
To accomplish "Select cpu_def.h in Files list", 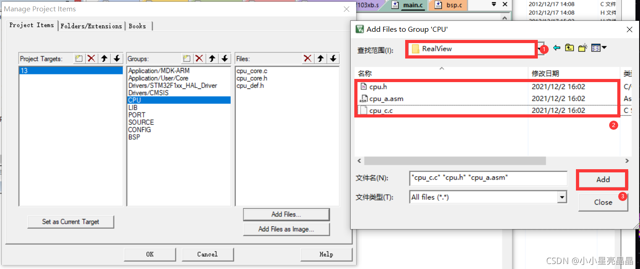I will [250, 85].
